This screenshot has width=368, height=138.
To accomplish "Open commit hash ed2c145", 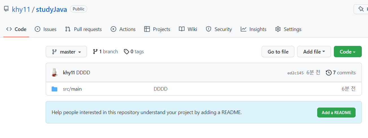I will (x=295, y=73).
